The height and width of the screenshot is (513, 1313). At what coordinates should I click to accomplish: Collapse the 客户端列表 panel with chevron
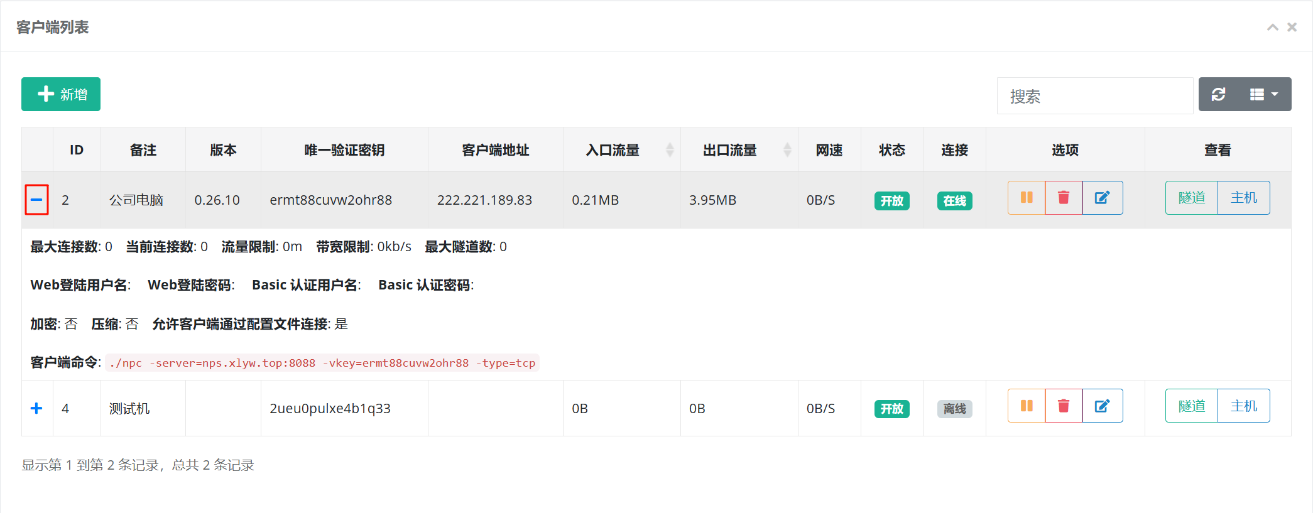1272,27
